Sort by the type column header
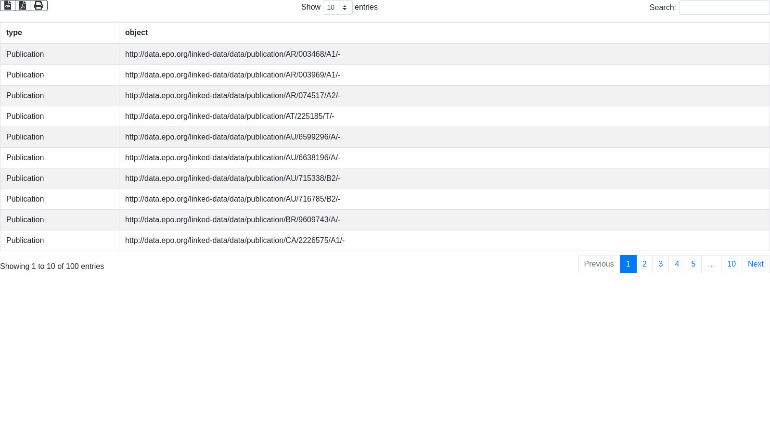The width and height of the screenshot is (770, 433). [60, 33]
